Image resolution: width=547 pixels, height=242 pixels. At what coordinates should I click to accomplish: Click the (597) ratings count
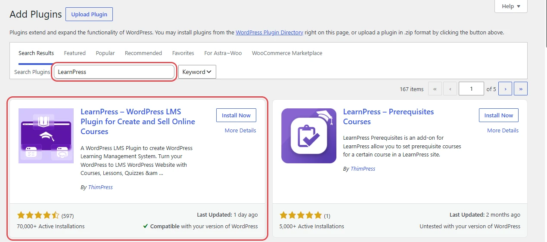[68, 216]
